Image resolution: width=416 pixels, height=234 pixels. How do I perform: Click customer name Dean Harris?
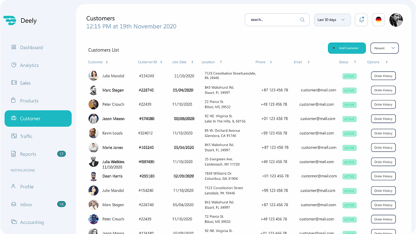point(112,176)
